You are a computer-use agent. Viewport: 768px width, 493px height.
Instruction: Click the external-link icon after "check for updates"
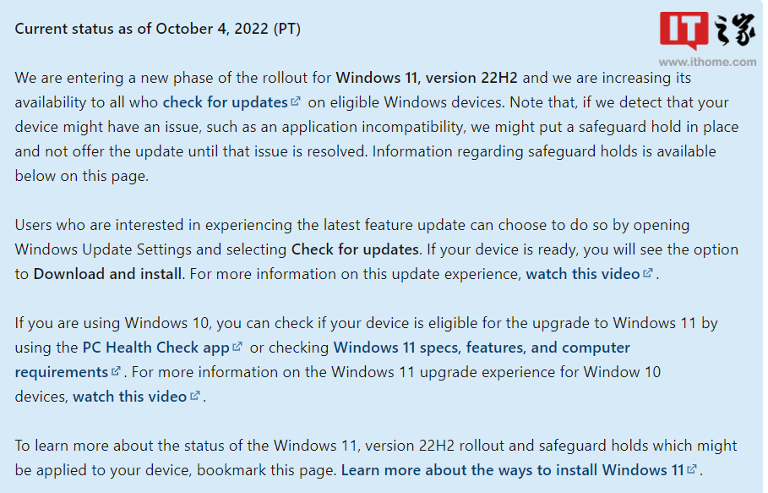tap(296, 101)
